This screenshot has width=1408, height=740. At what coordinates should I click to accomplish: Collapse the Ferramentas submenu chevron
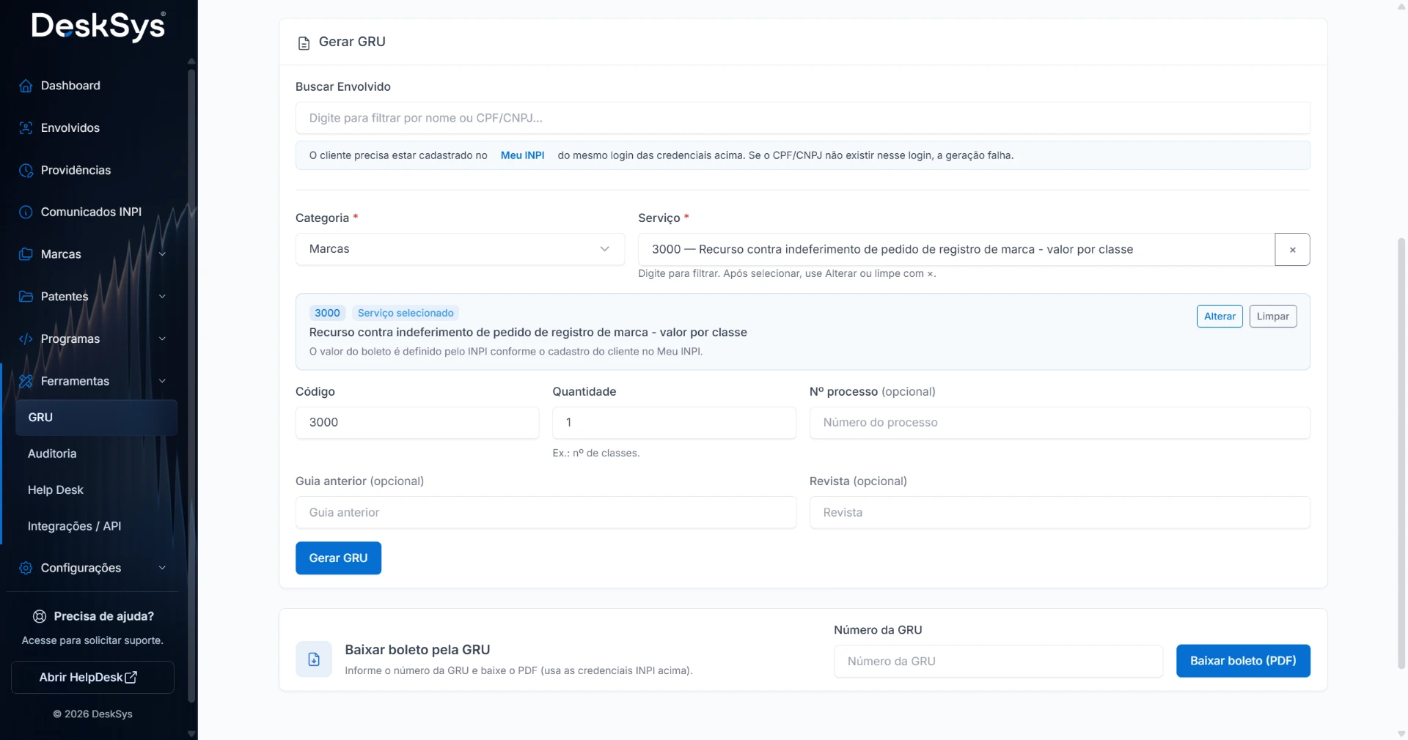click(x=162, y=381)
